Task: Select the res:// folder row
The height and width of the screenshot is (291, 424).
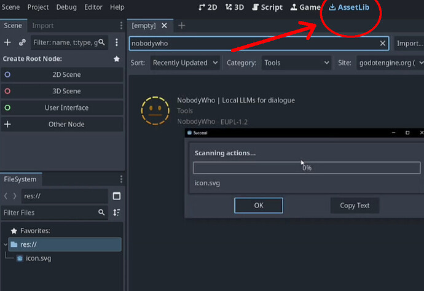Action: pyautogui.click(x=65, y=244)
